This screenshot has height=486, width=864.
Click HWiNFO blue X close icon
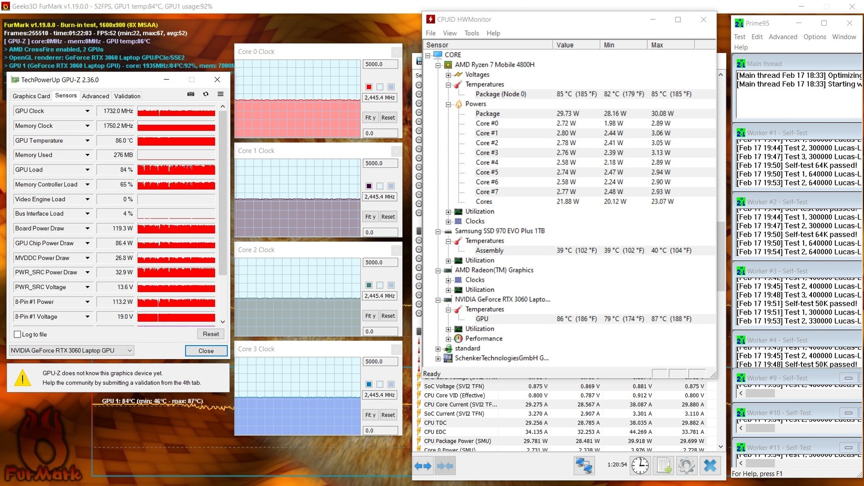(x=710, y=466)
